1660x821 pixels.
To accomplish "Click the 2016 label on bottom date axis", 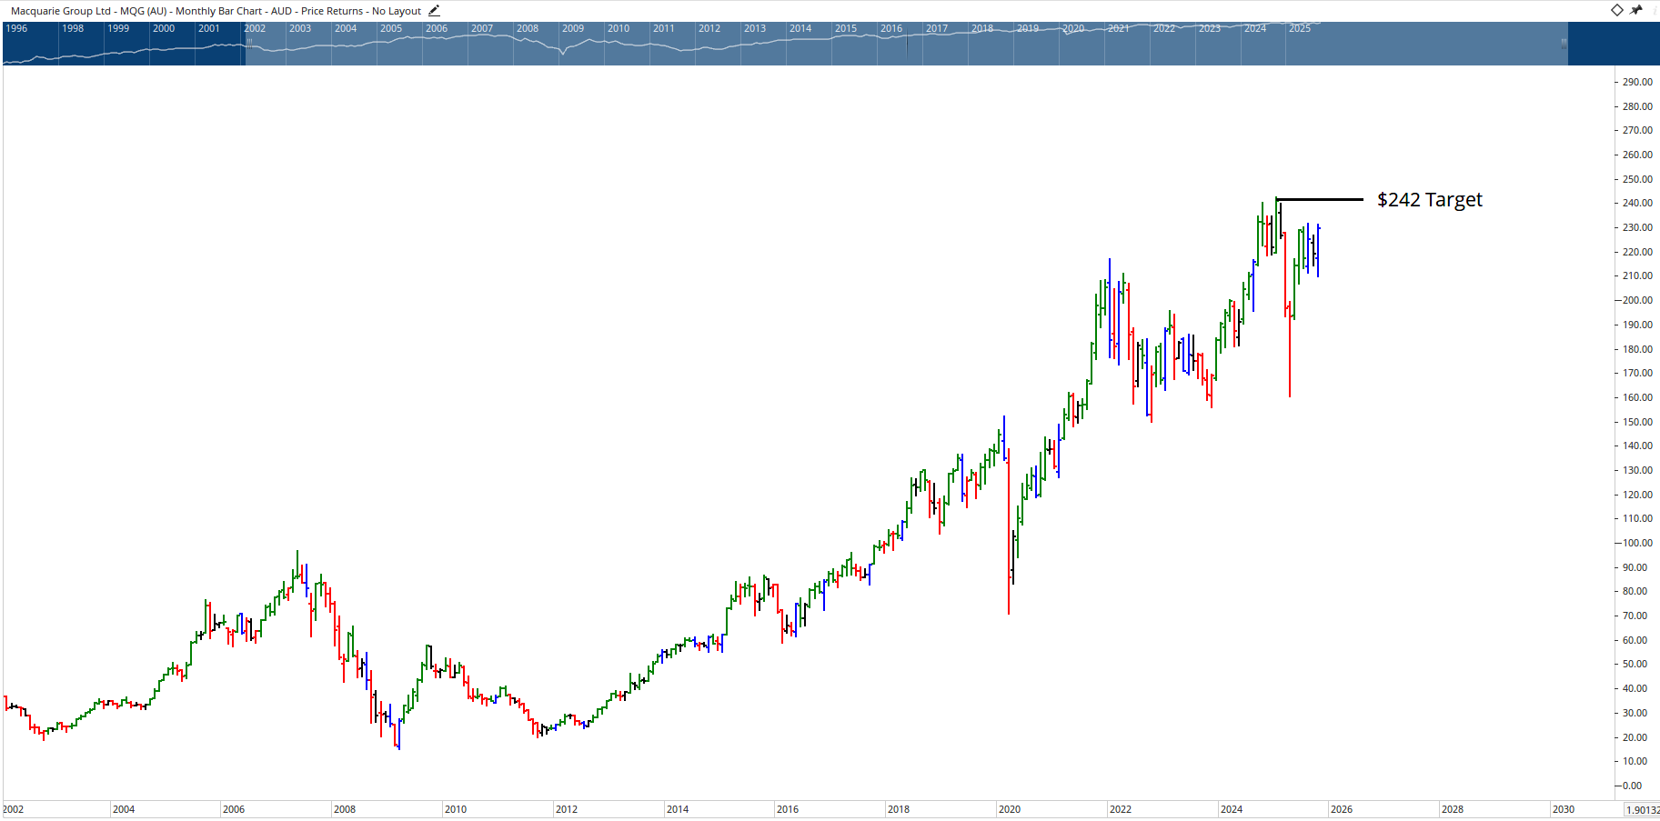I will pyautogui.click(x=788, y=809).
